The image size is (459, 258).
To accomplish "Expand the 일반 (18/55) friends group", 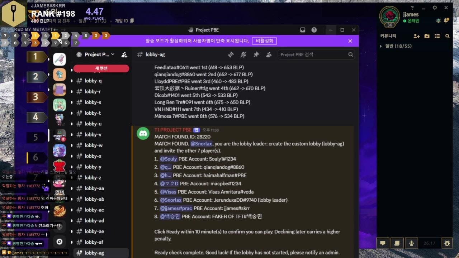I will coord(396,46).
